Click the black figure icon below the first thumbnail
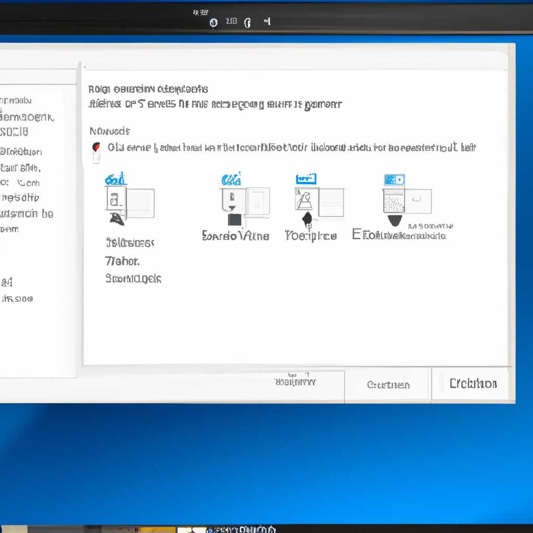Viewport: 533px width, 533px height. (x=117, y=219)
